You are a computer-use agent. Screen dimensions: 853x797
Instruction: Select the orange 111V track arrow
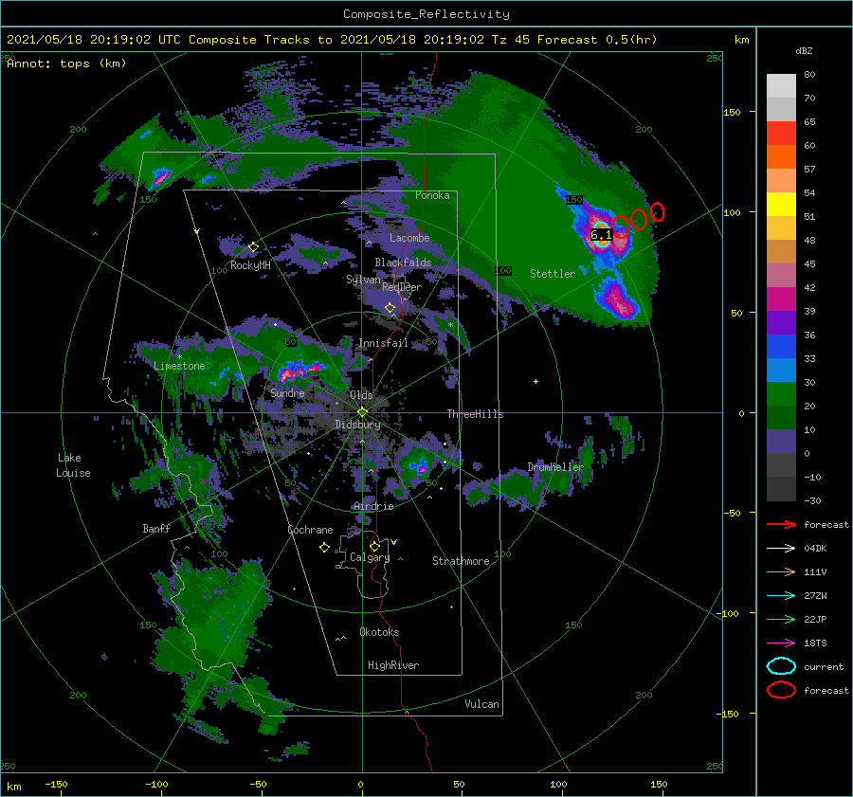coord(781,571)
